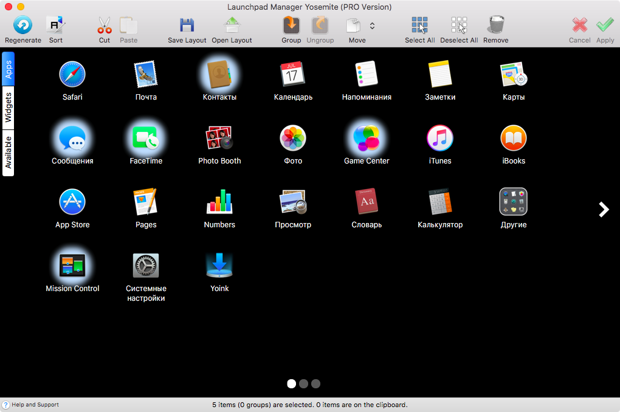Open a saved layout file
This screenshot has width=620, height=412.
click(x=232, y=26)
